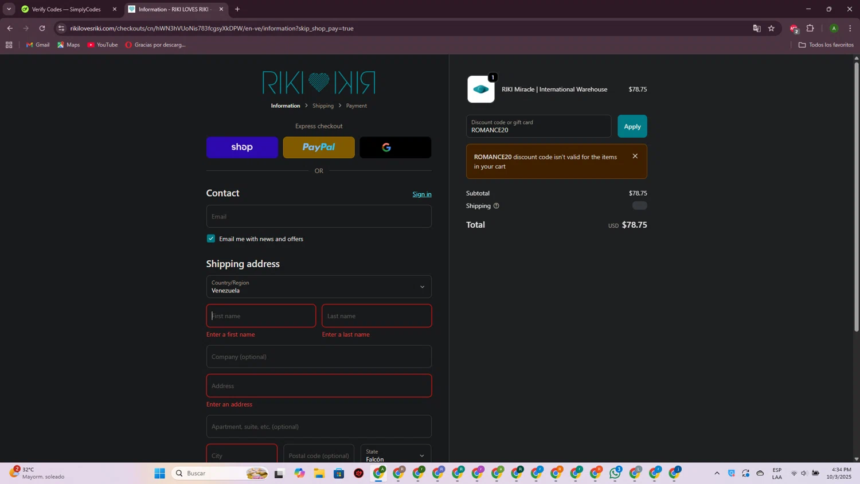Viewport: 860px width, 484px height.
Task: Open the Gmail bookmark
Action: (x=38, y=45)
